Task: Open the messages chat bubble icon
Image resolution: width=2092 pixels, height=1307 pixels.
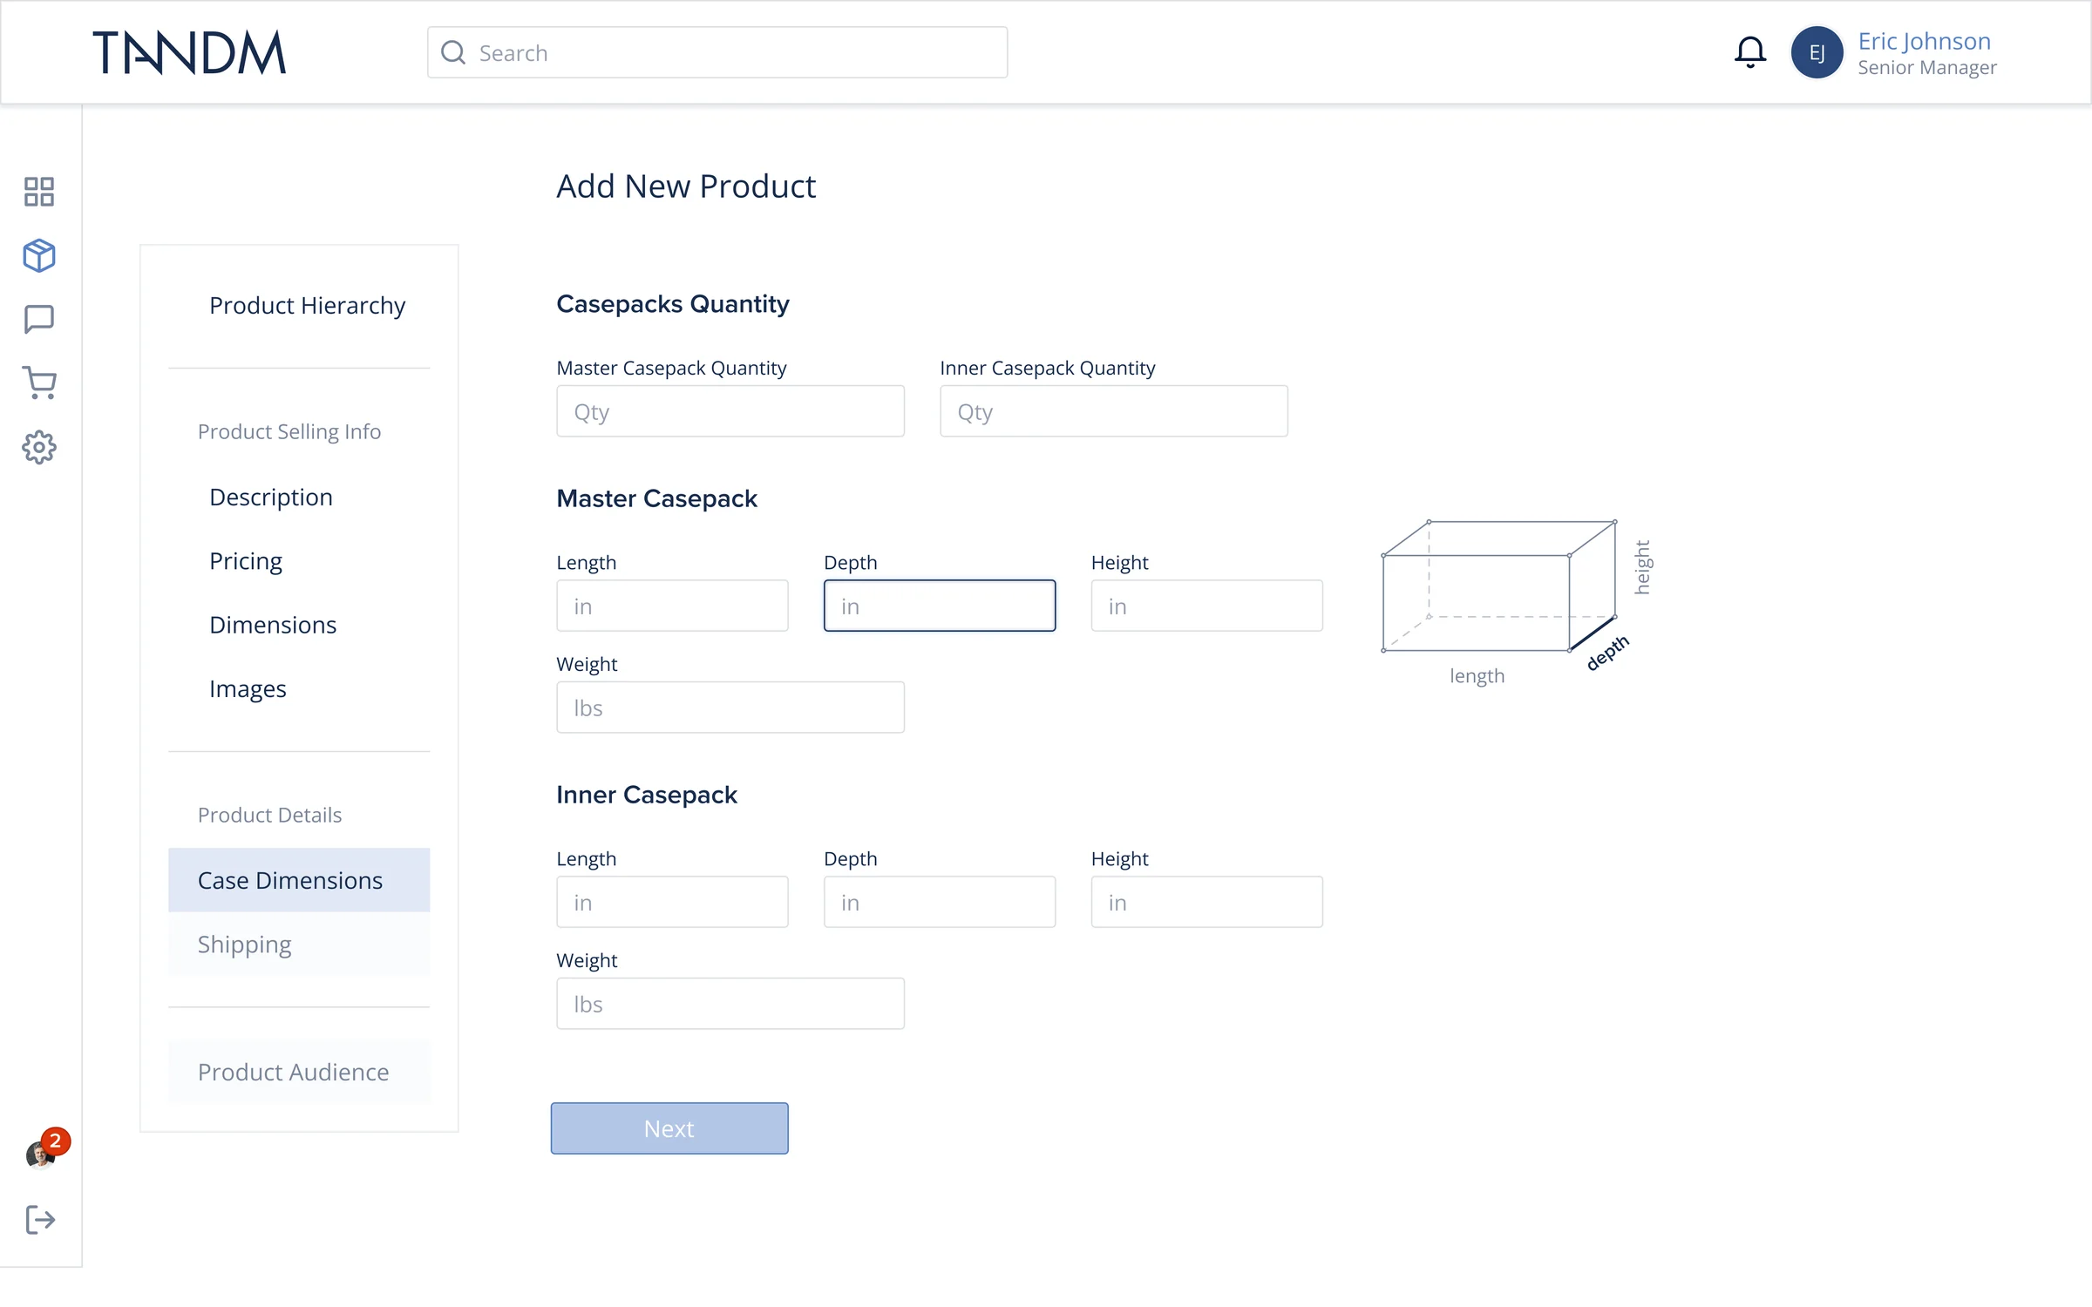Action: point(39,319)
